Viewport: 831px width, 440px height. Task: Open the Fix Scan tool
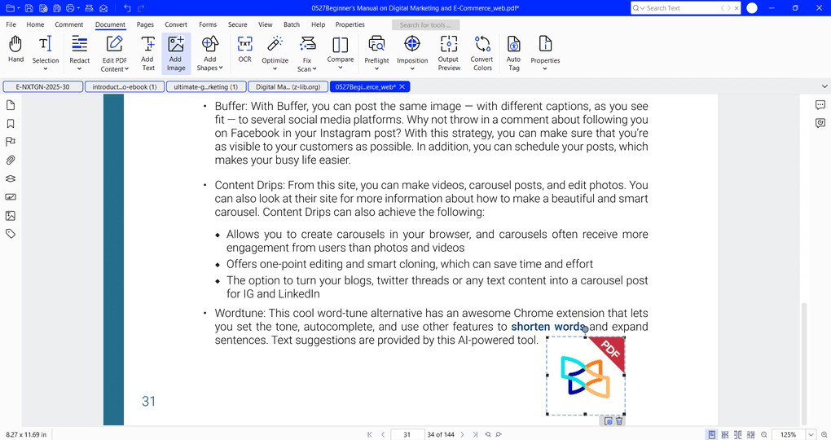click(x=307, y=54)
